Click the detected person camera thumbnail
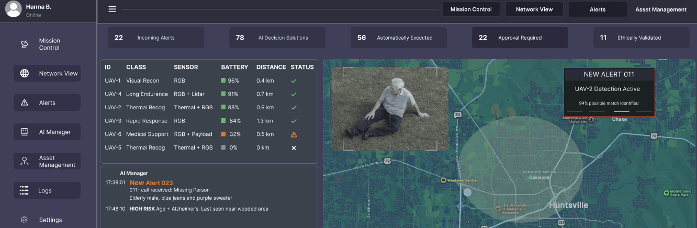The image size is (697, 228). pos(390,109)
